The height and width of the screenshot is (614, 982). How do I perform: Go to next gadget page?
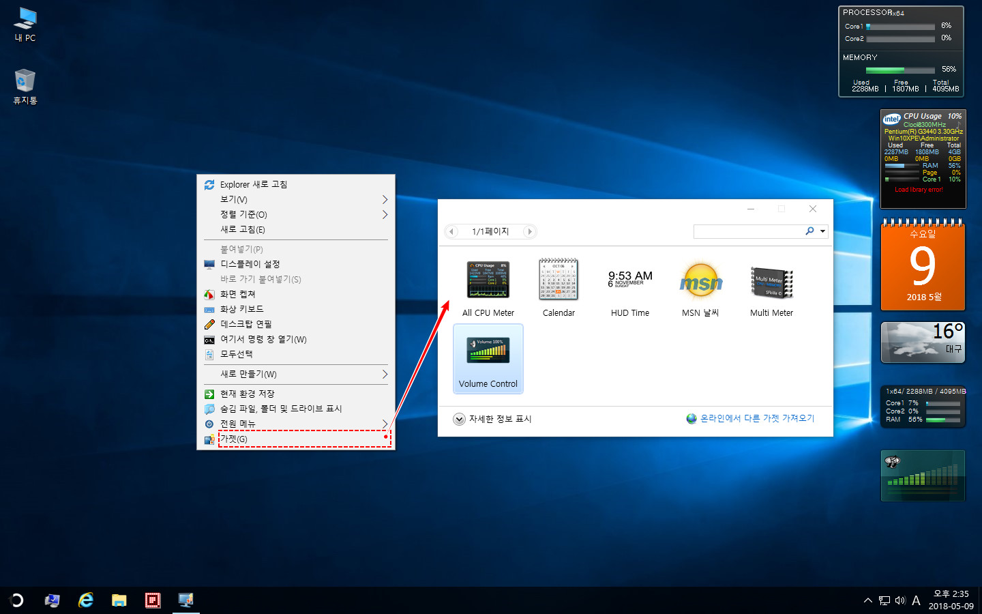(529, 231)
